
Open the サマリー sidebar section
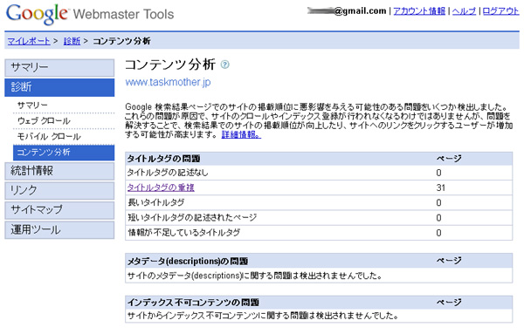59,68
